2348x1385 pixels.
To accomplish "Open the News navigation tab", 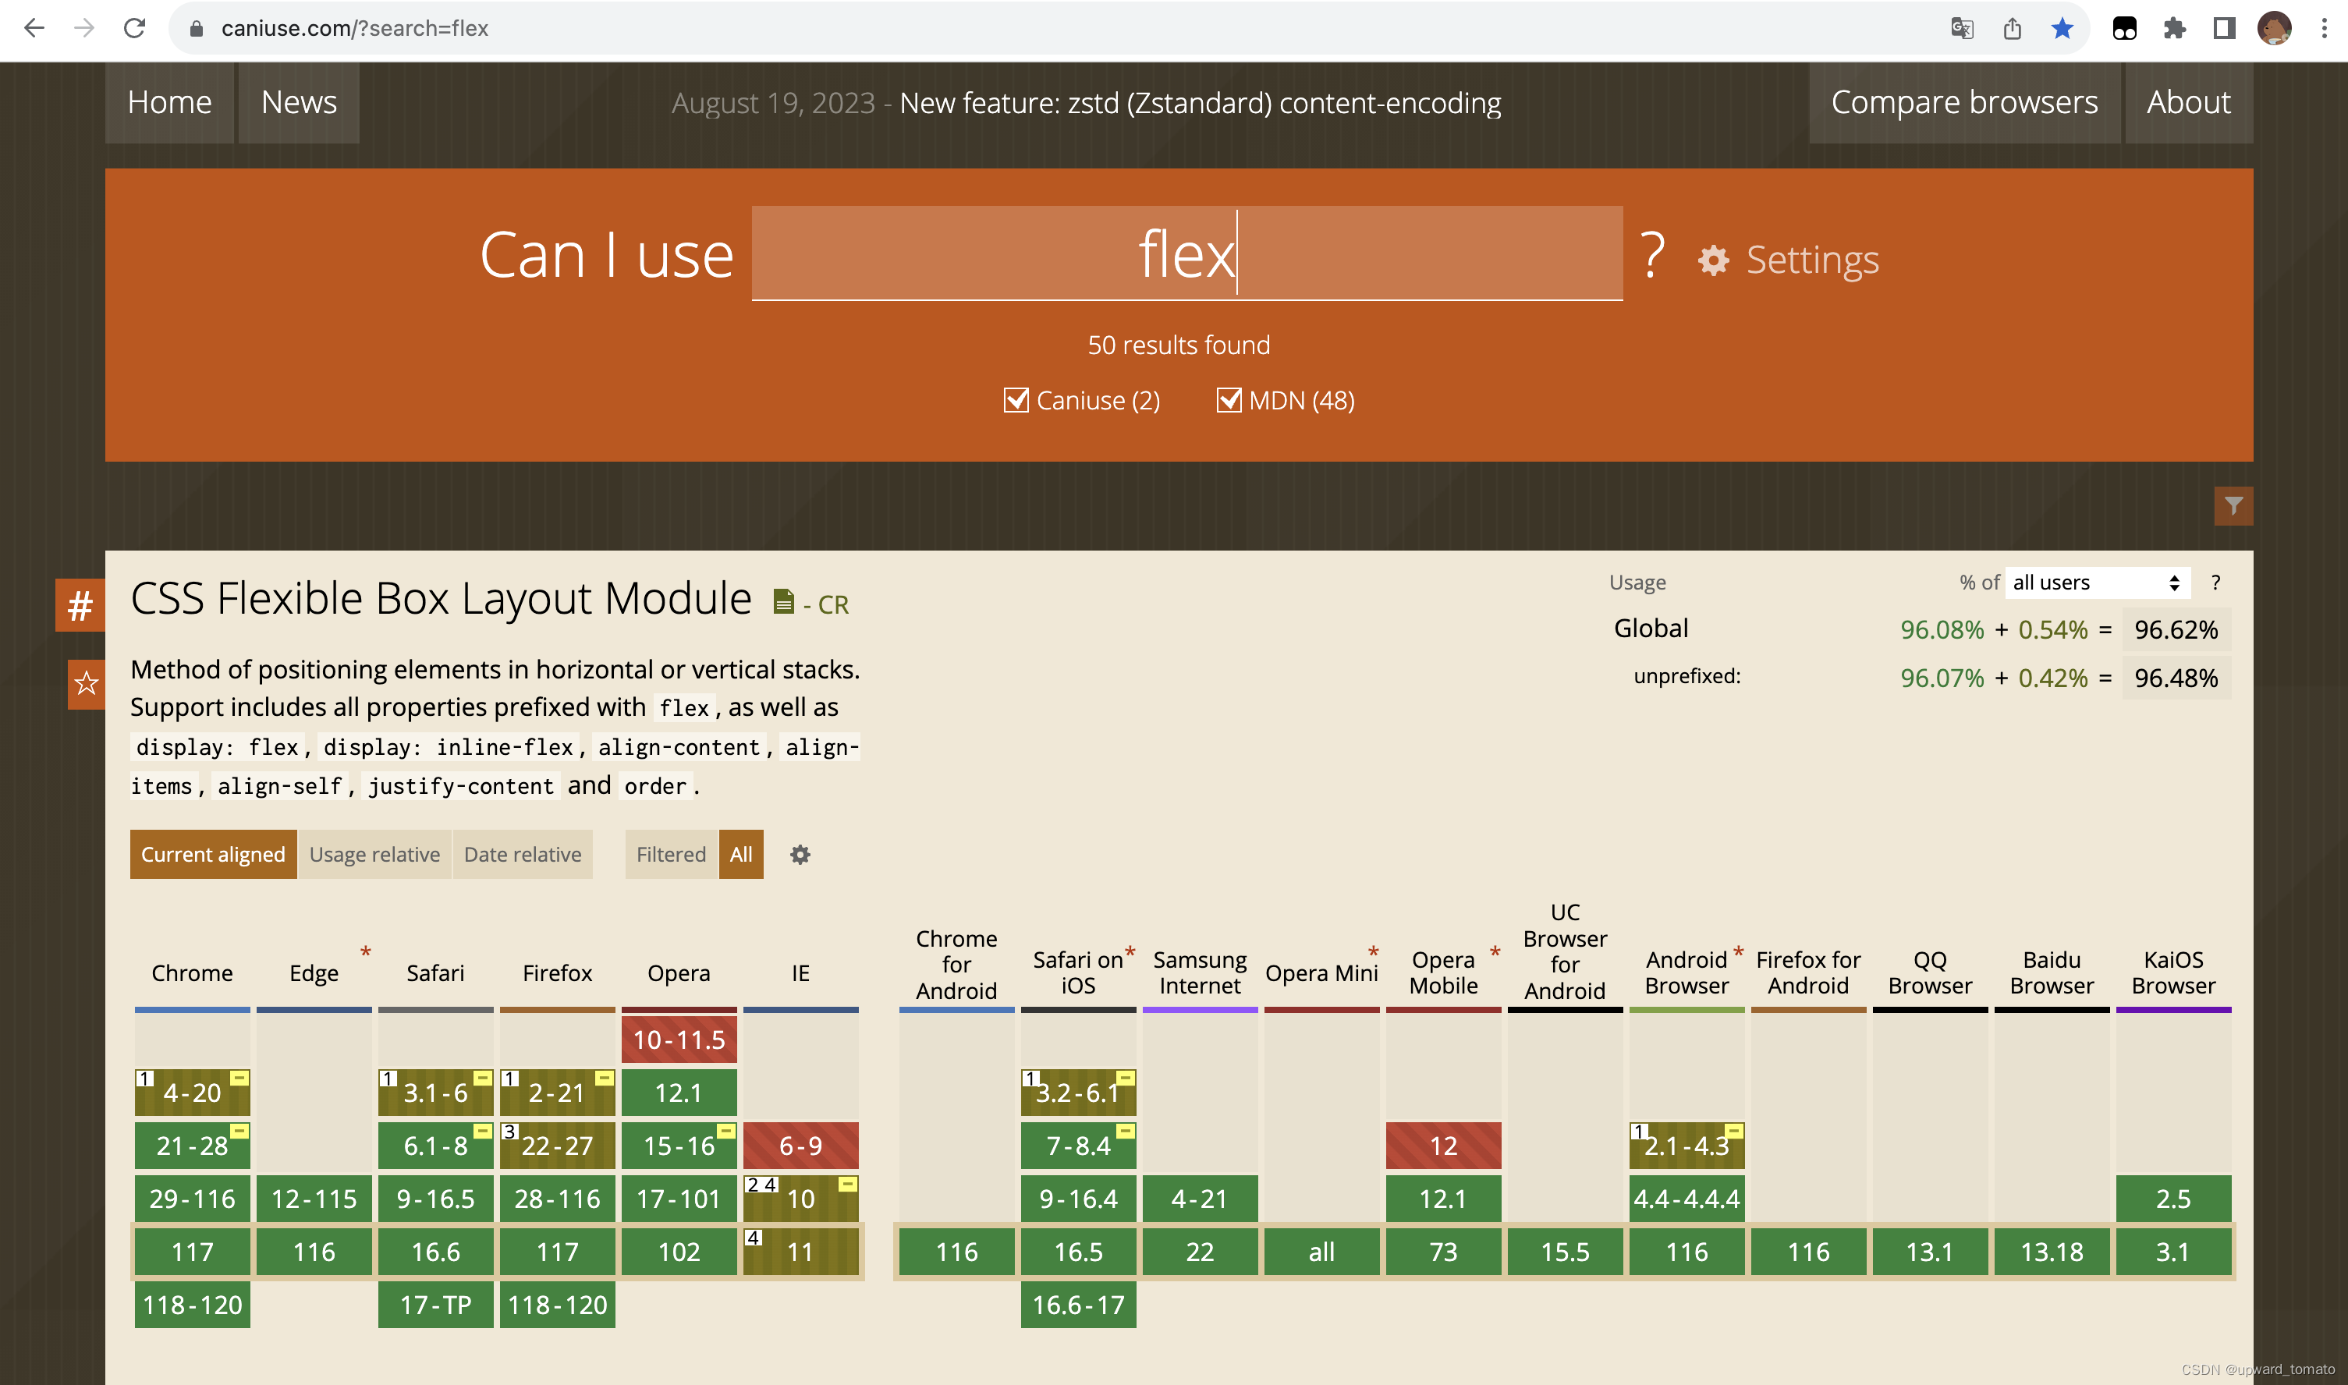I will [x=299, y=103].
